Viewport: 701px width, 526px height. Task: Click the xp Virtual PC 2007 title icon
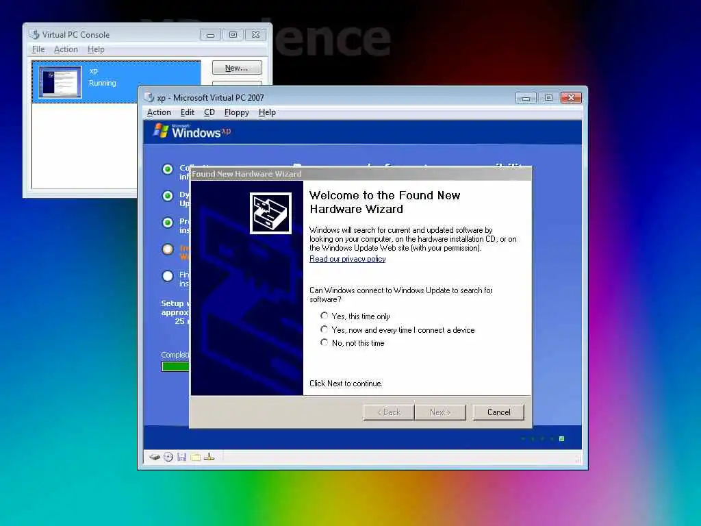[x=149, y=97]
